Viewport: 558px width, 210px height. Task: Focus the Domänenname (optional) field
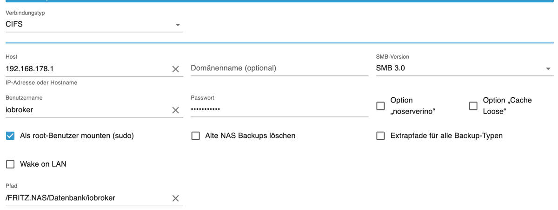279,68
